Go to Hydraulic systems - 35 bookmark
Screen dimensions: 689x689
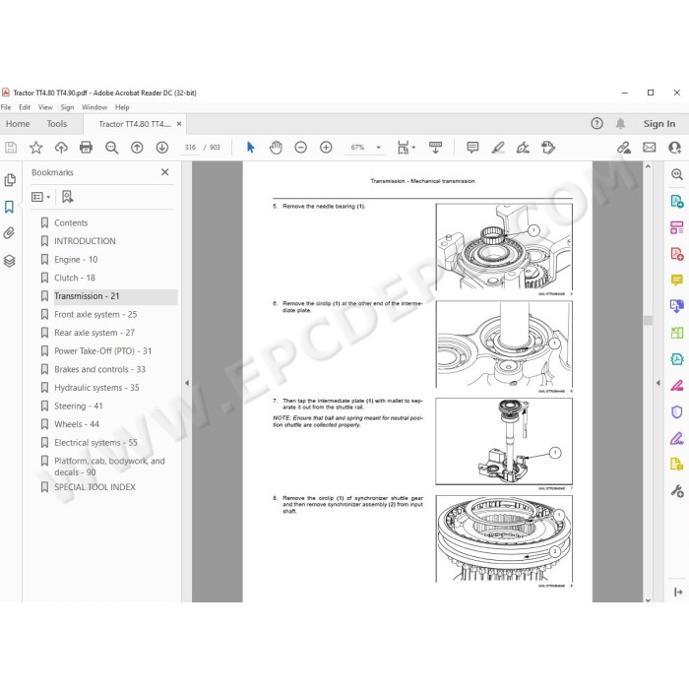tap(96, 388)
